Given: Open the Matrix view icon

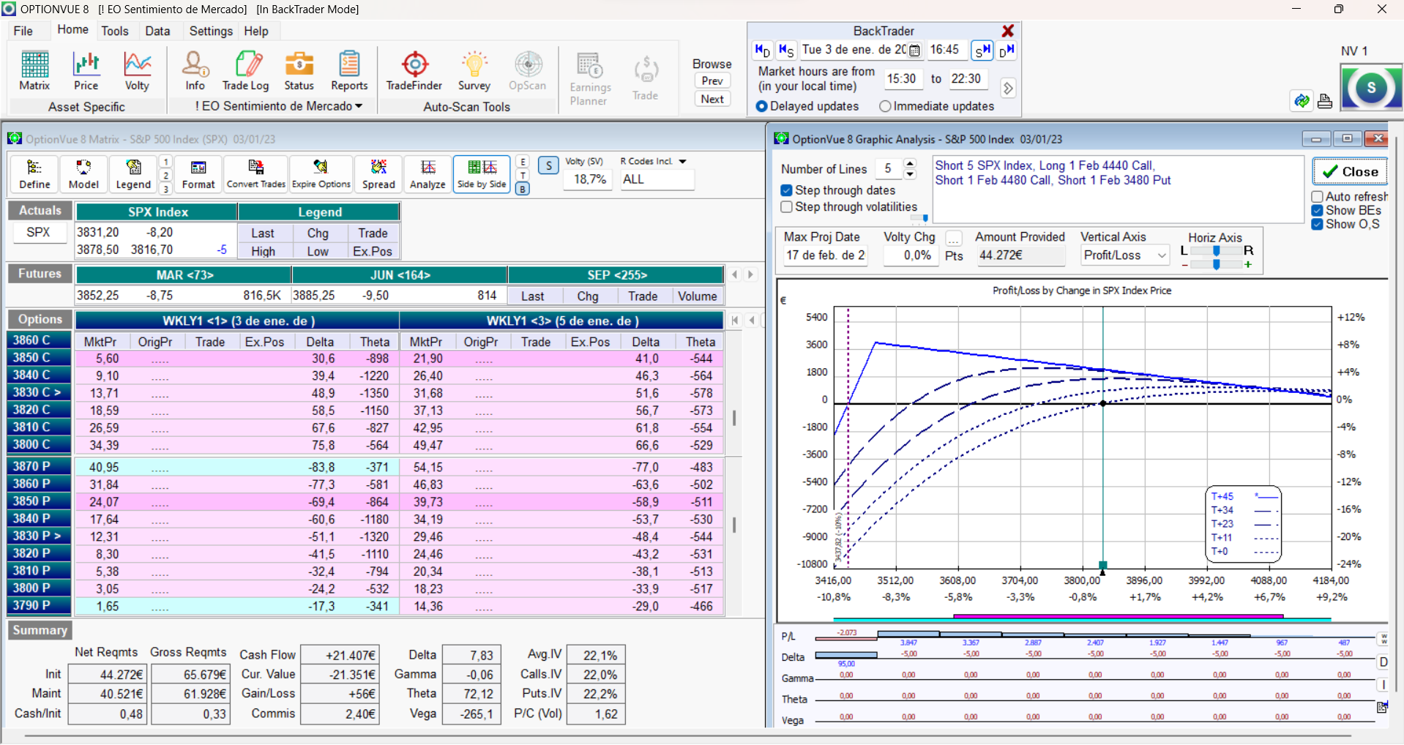Looking at the screenshot, I should [x=34, y=71].
